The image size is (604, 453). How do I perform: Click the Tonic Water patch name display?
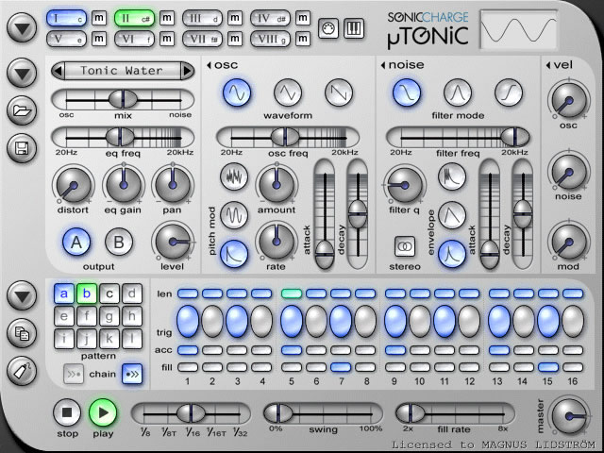click(x=123, y=71)
